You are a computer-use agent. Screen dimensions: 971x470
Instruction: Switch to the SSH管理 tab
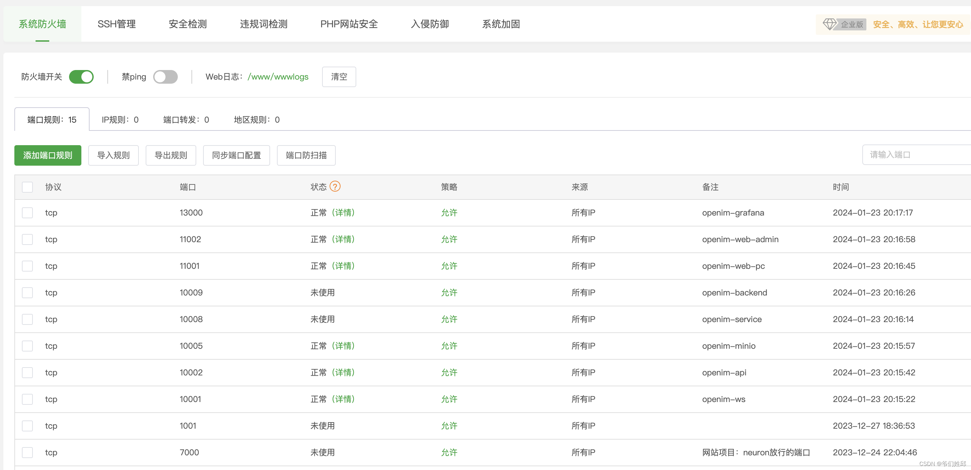click(117, 24)
